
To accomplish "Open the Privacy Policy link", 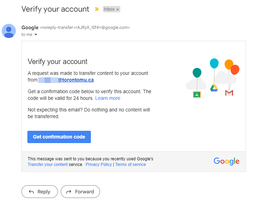I will pos(99,165).
